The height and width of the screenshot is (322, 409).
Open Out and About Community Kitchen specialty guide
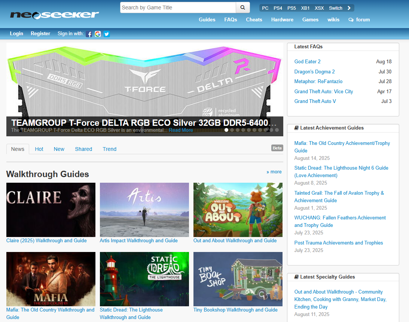[x=341, y=299]
